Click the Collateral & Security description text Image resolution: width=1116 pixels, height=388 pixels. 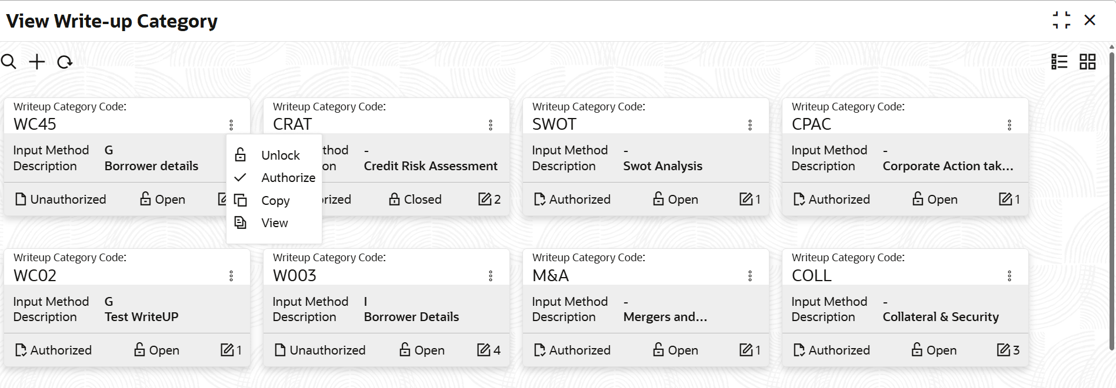940,316
